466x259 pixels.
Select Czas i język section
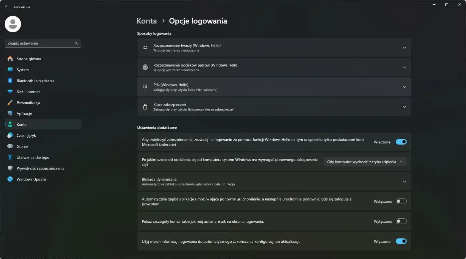point(43,135)
